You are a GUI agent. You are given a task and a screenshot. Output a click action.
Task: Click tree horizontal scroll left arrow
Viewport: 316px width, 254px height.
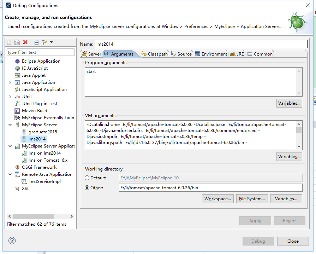(x=10, y=216)
